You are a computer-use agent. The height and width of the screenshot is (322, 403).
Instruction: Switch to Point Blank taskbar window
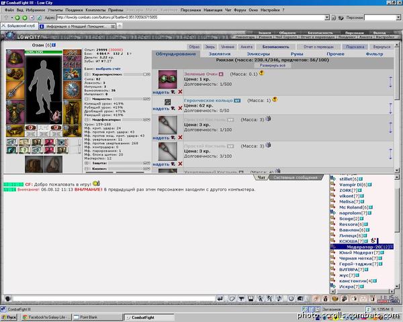[x=97, y=317]
